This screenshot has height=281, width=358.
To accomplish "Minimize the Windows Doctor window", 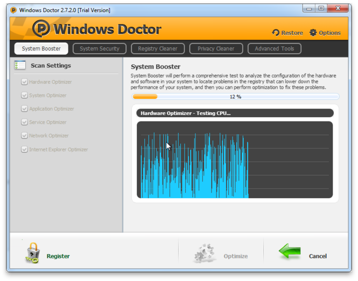I will (x=309, y=9).
